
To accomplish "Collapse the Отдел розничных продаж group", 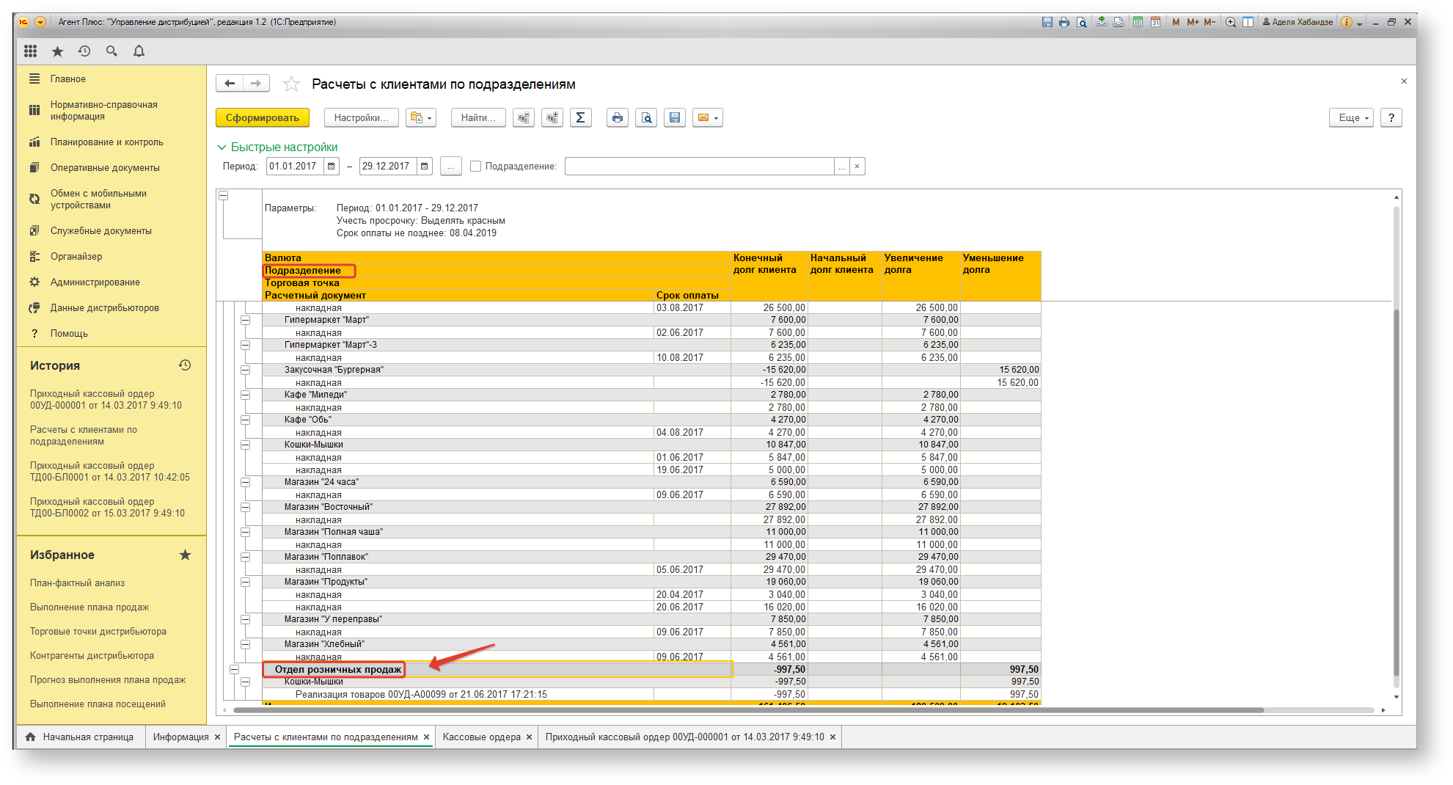I will tap(234, 669).
